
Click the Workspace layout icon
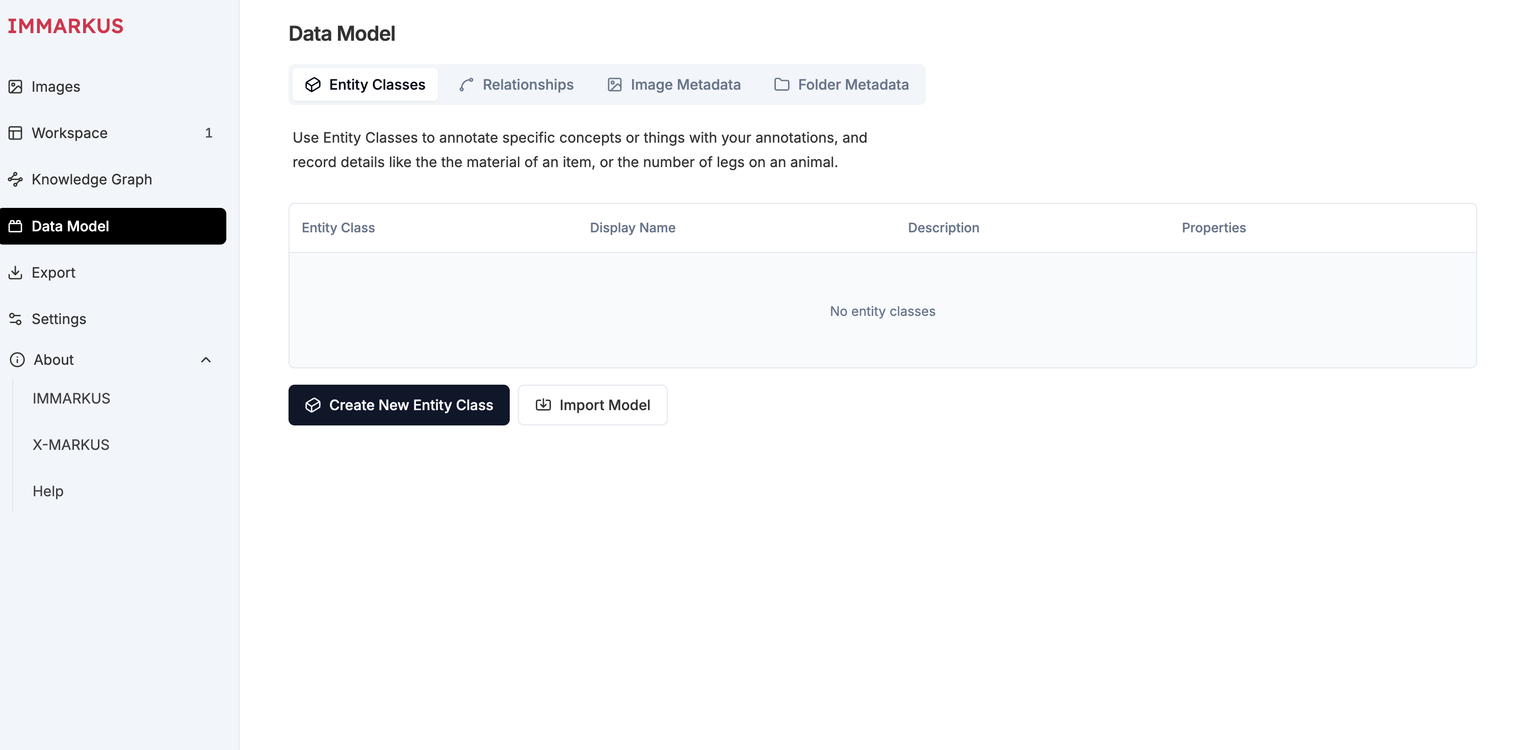pos(15,133)
